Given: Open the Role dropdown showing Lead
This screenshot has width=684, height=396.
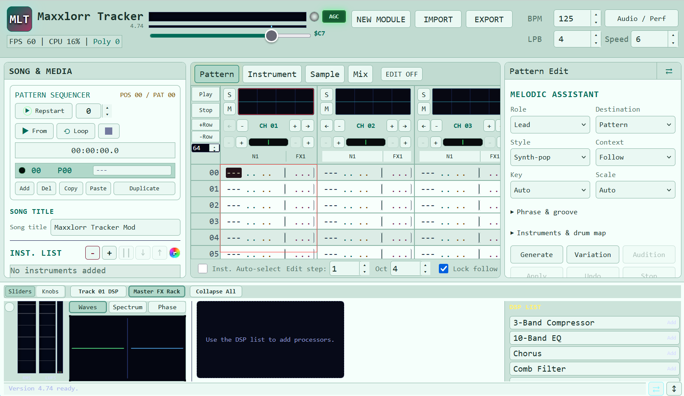Looking at the screenshot, I should click(x=550, y=124).
